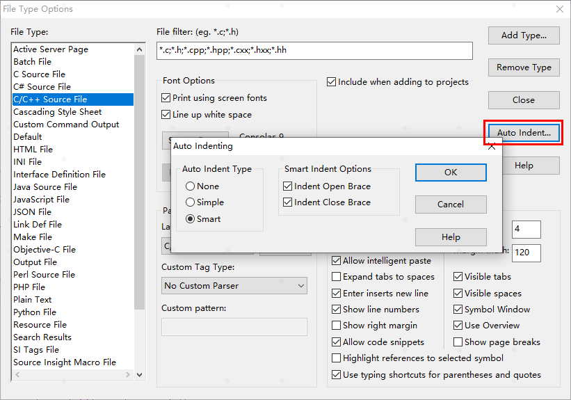Screen dimensions: 571x400
Task: Select INI File in list
Action: [73, 162]
